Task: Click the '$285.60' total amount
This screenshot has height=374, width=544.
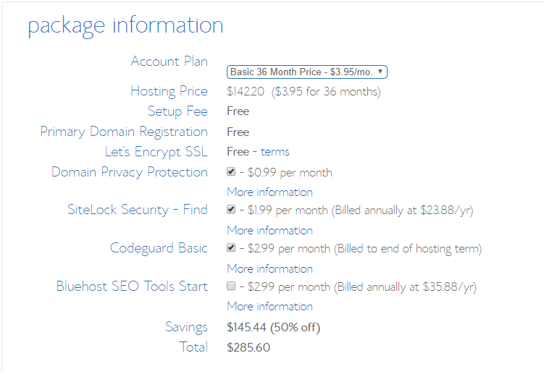Action: (x=248, y=347)
